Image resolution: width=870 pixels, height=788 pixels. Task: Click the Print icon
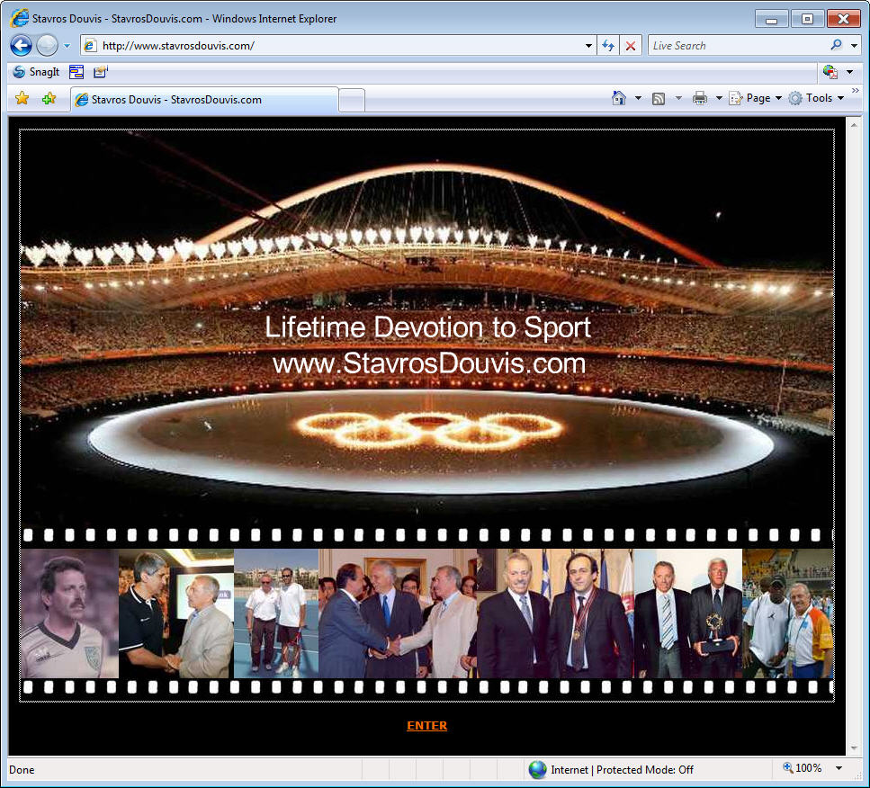tap(700, 98)
